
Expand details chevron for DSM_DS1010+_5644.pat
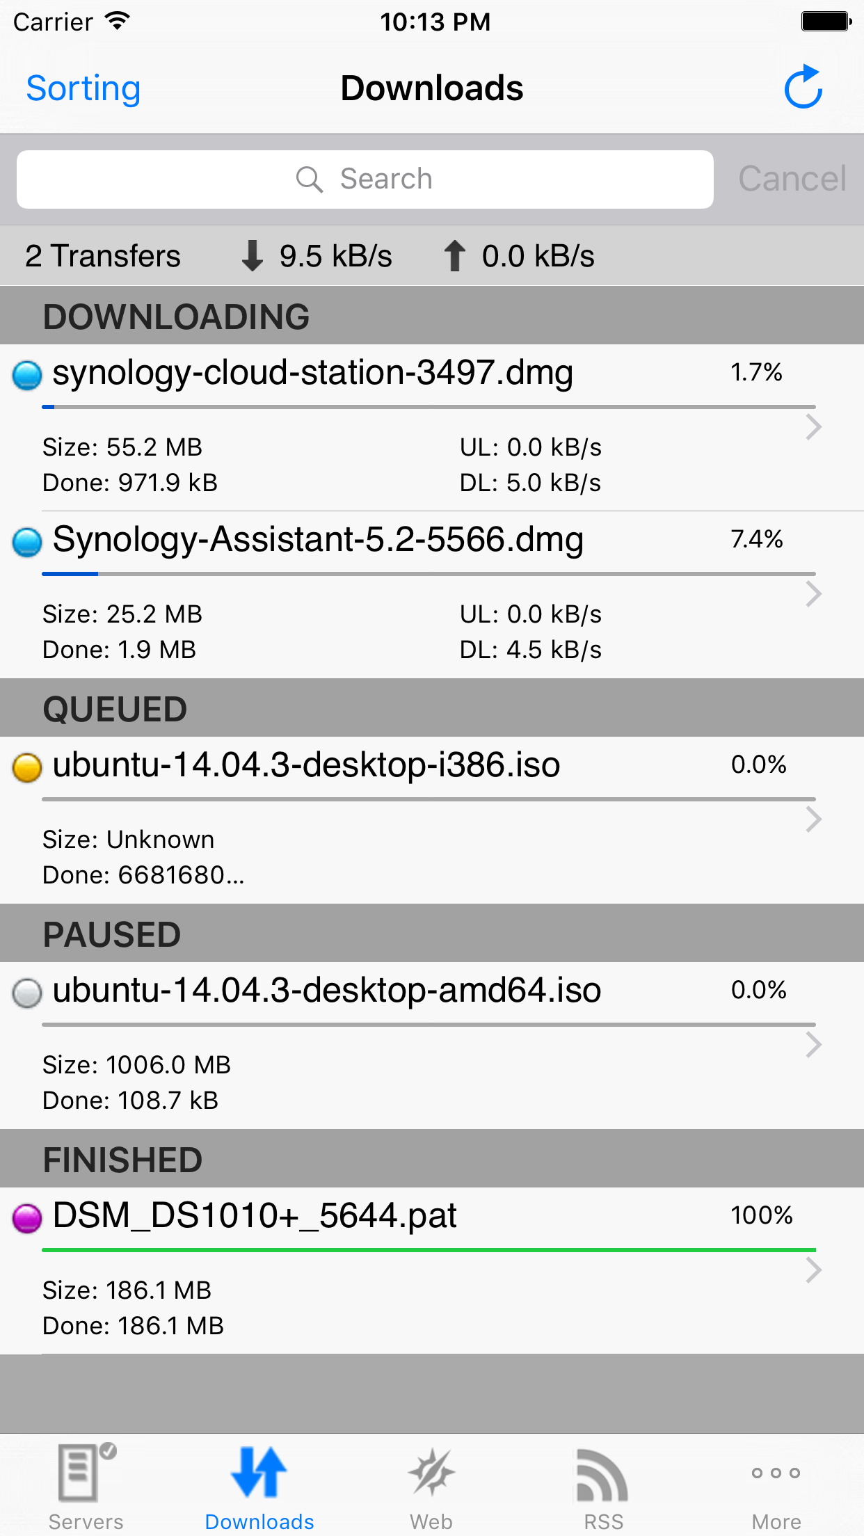pos(813,1270)
